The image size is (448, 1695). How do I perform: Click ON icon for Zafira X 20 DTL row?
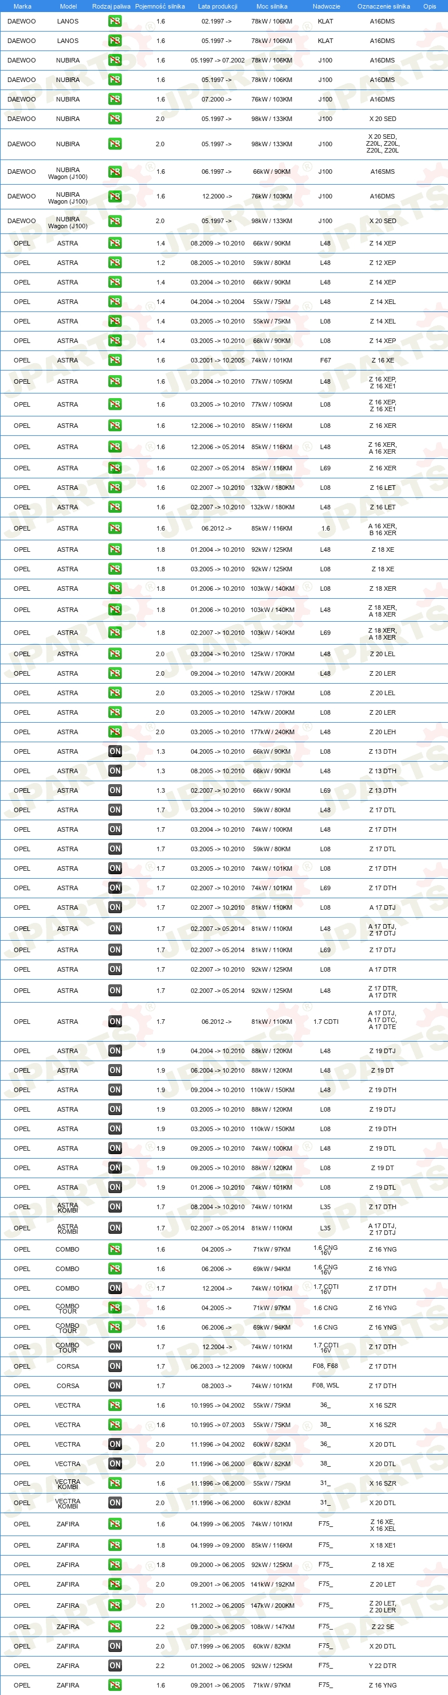pyautogui.click(x=115, y=1646)
